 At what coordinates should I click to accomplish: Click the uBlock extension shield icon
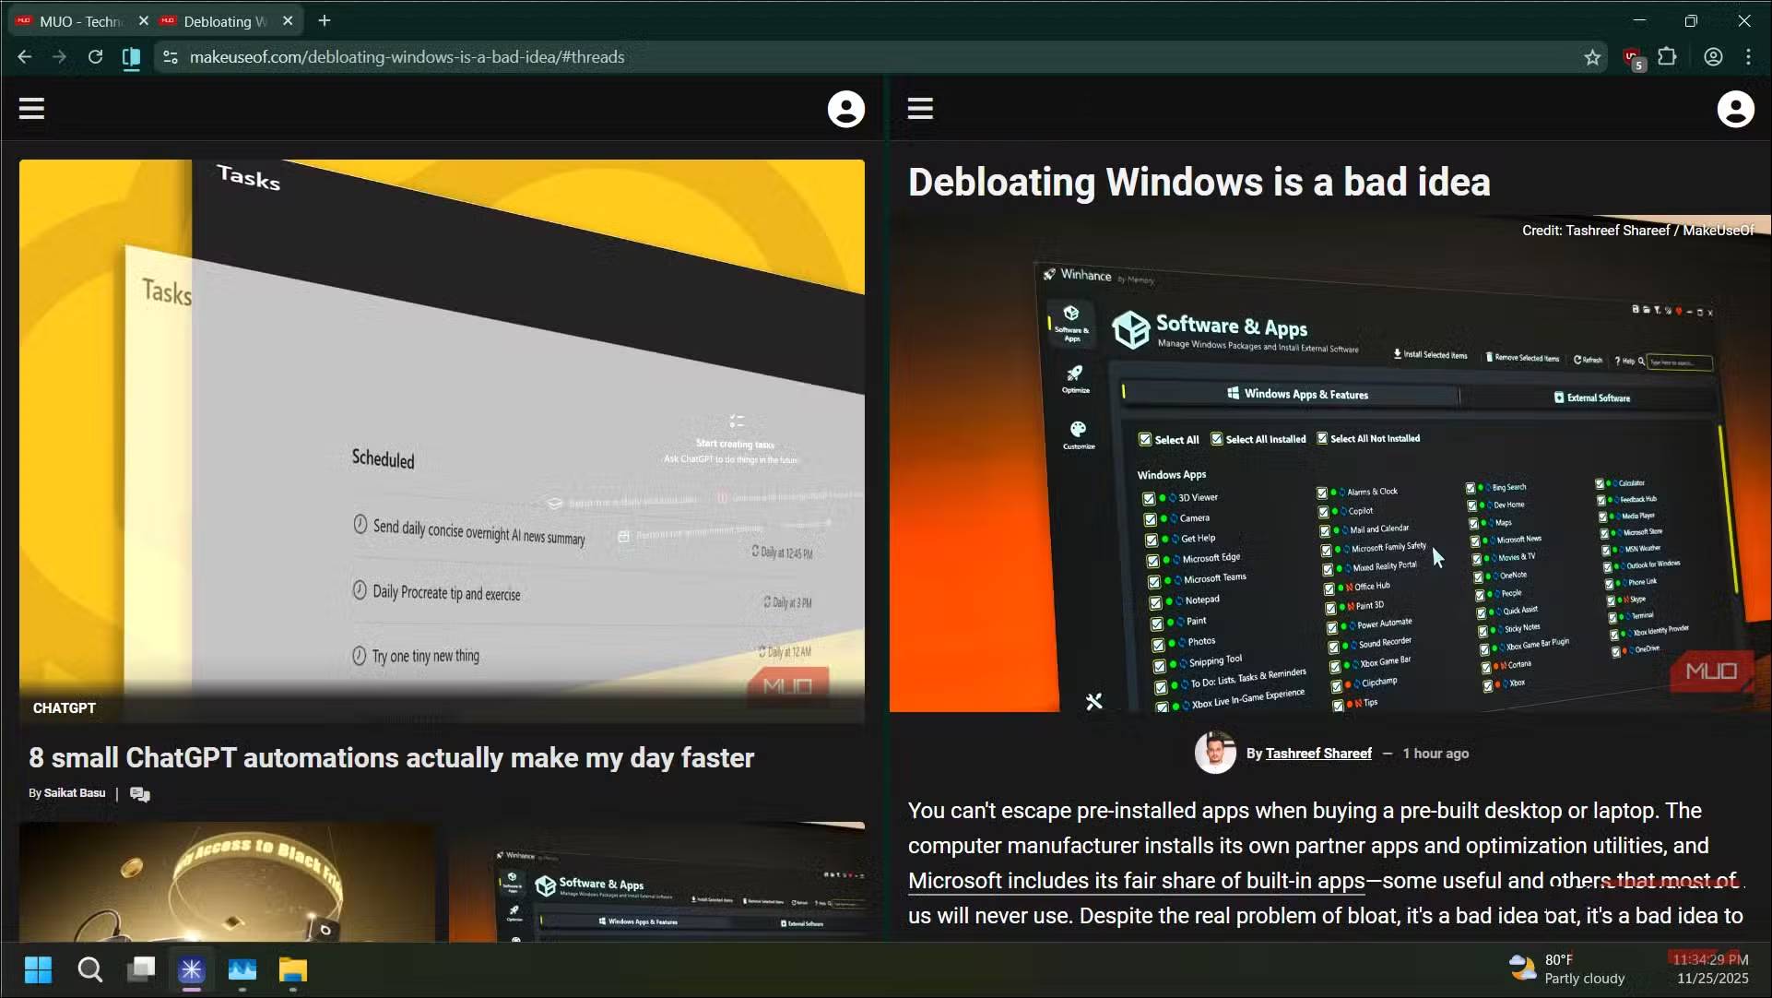(1633, 58)
